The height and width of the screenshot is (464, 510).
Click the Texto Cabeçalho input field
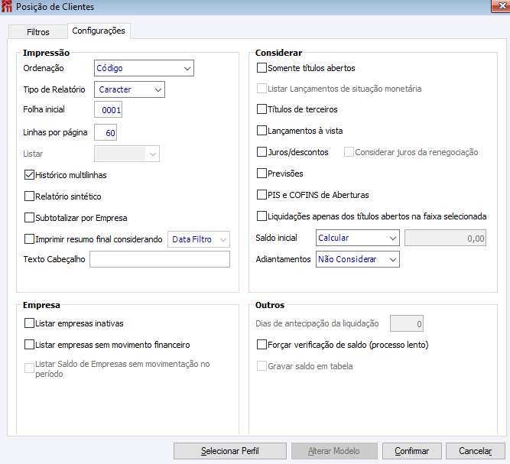tap(160, 260)
